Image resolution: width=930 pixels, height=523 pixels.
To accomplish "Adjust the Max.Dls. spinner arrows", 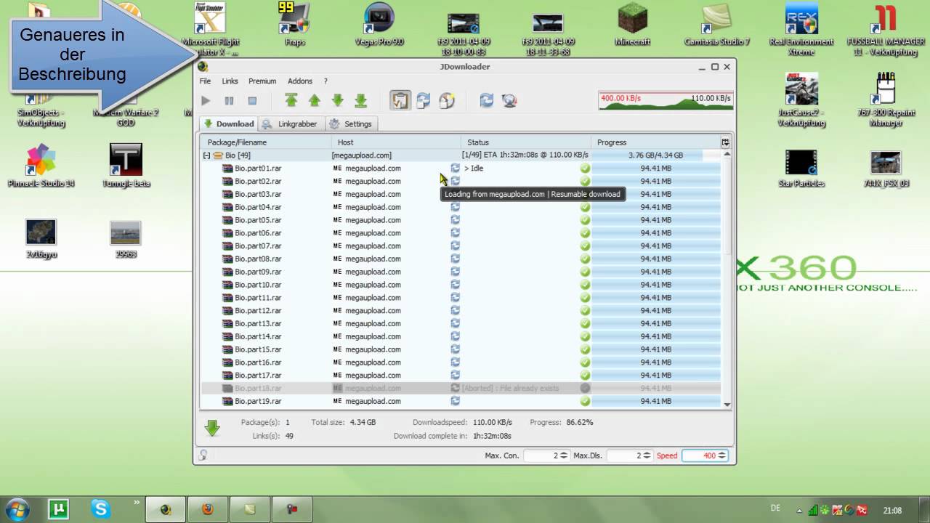I will 648,455.
